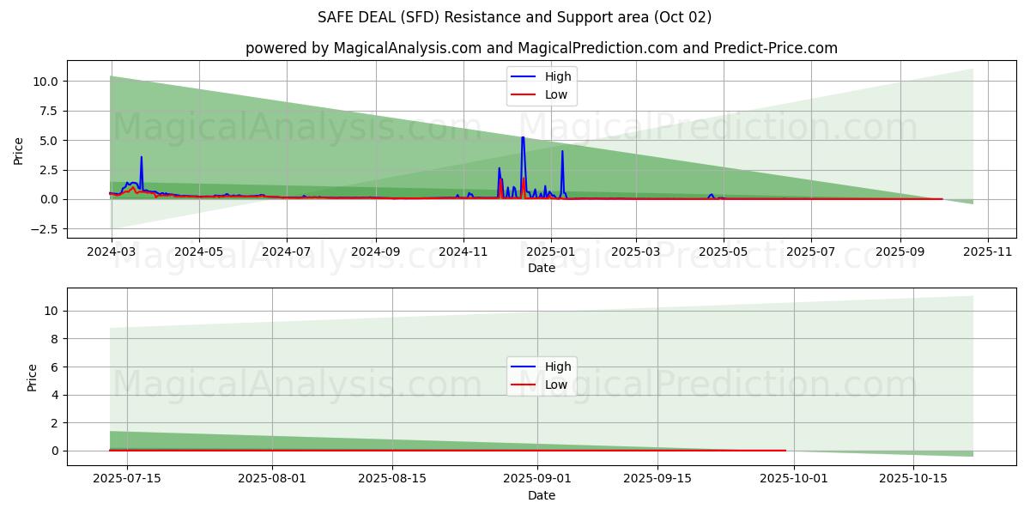Click the blue spike just after 2025-01
The height and width of the screenshot is (515, 1030).
(x=562, y=153)
